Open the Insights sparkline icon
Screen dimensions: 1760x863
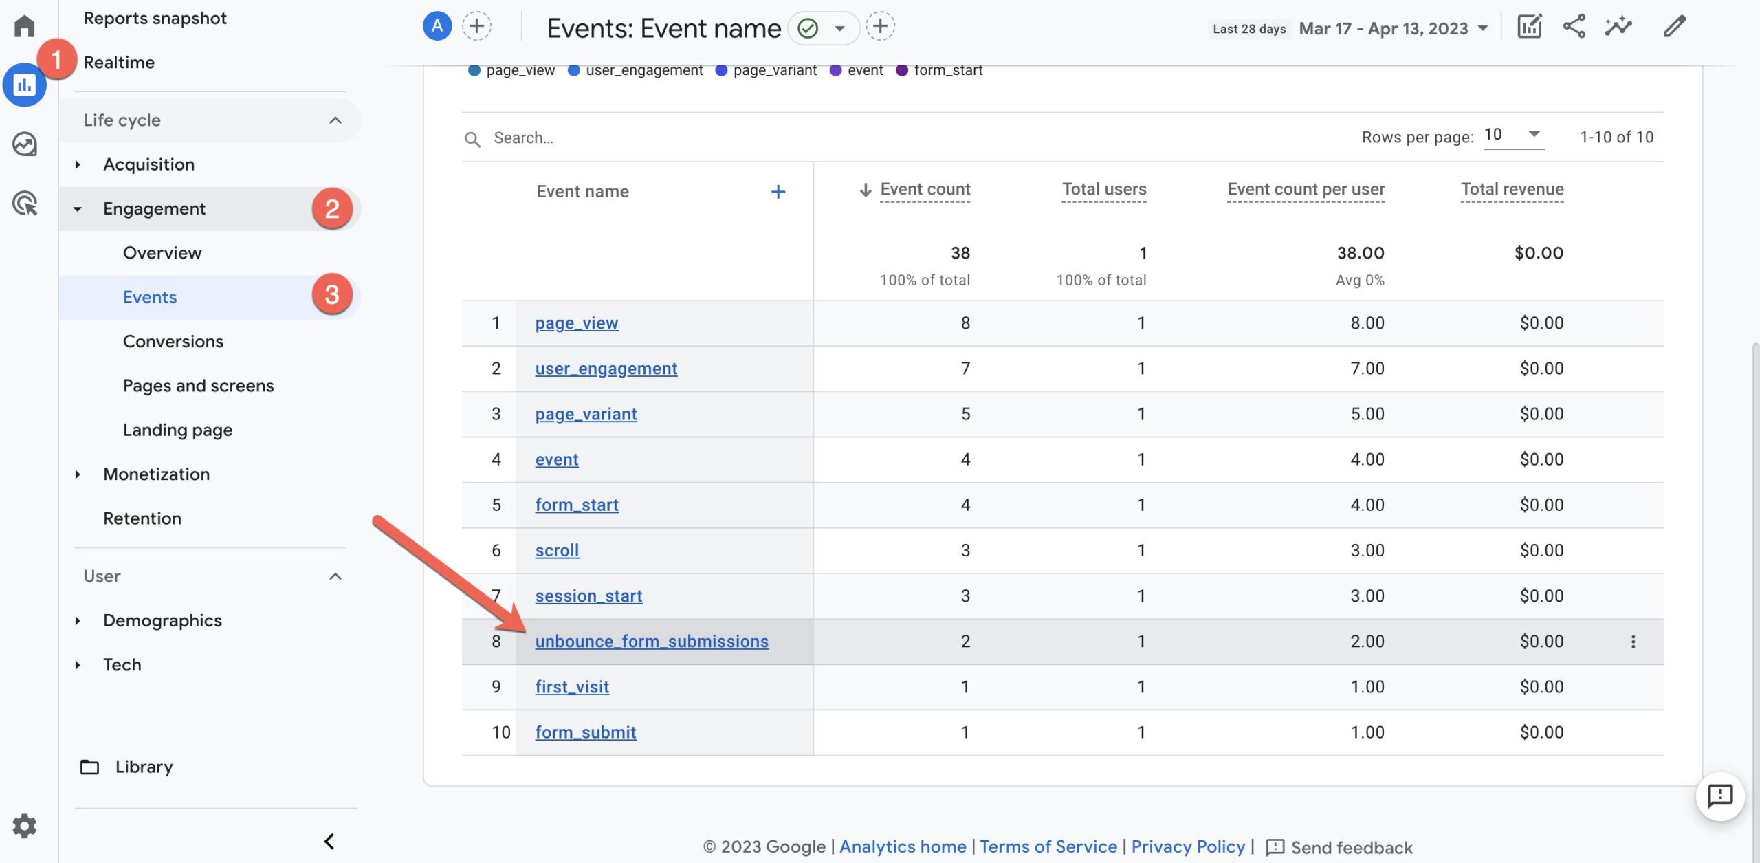pyautogui.click(x=1618, y=26)
